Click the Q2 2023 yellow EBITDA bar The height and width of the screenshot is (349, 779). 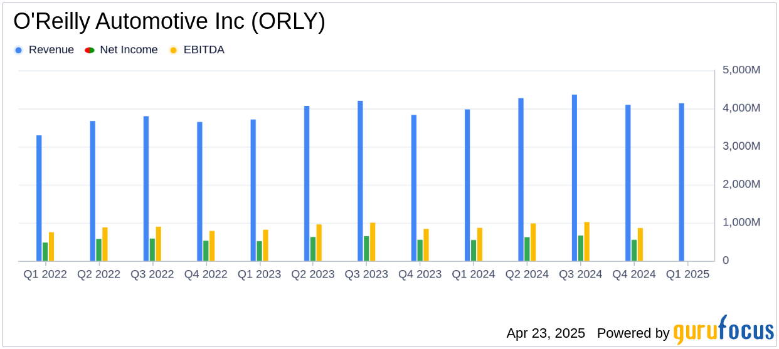[x=319, y=242]
